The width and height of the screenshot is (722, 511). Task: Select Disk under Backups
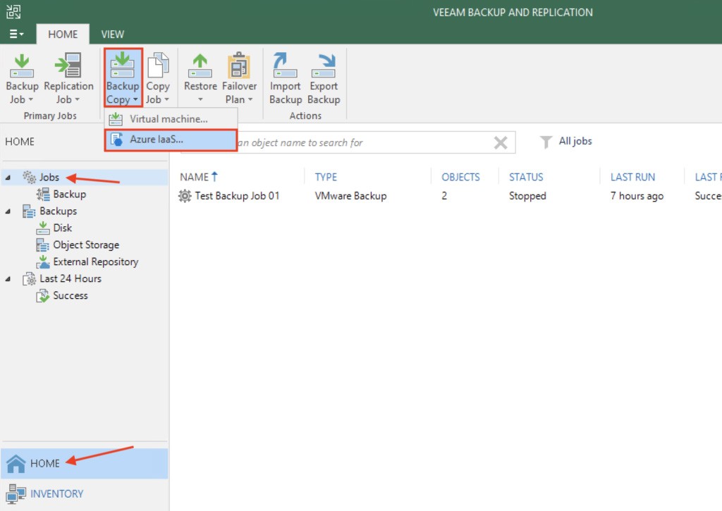click(62, 228)
